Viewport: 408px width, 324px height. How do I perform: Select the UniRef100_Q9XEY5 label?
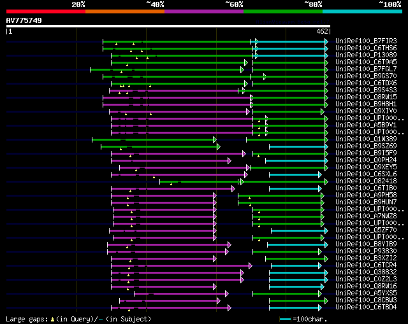click(366, 167)
